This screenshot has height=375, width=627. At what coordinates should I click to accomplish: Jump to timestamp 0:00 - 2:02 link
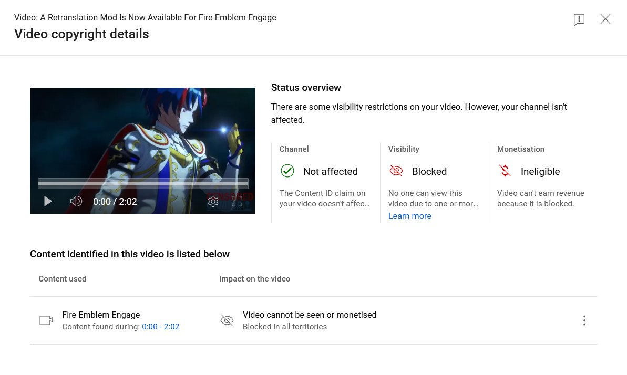point(160,327)
